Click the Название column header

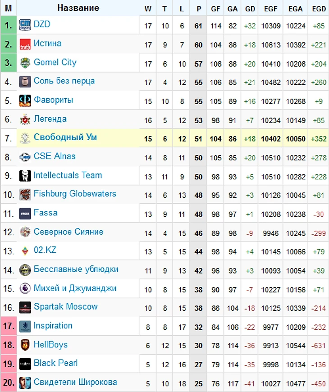pyautogui.click(x=78, y=8)
